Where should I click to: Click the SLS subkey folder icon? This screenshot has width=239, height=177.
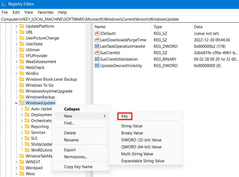tap(27, 138)
